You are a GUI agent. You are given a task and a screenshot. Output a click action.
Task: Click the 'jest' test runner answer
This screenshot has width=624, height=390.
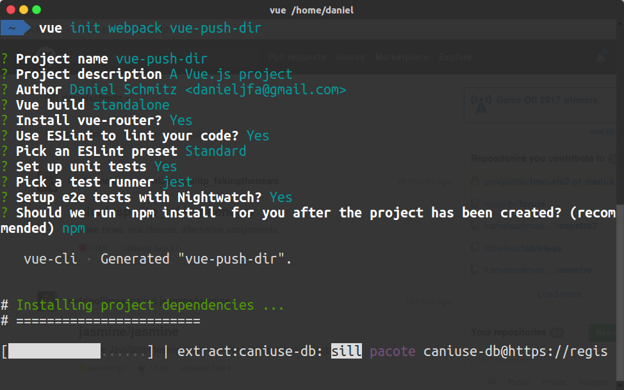click(177, 182)
